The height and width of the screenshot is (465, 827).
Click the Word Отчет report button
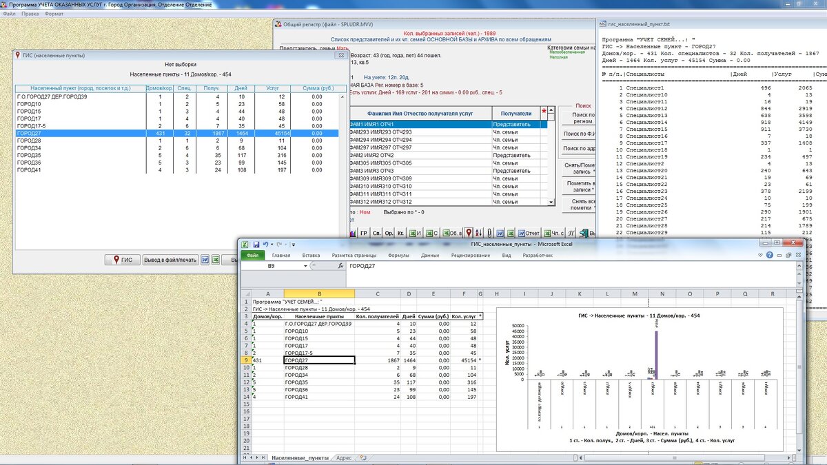click(529, 233)
